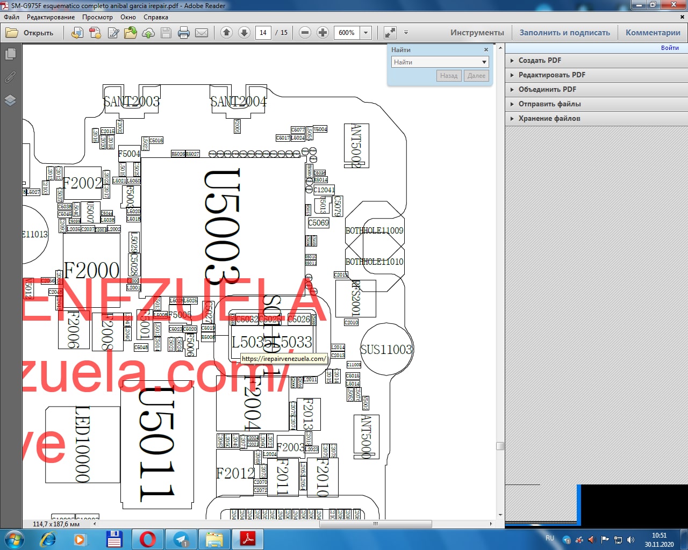
Task: Print the document using the printer icon
Action: 184,33
